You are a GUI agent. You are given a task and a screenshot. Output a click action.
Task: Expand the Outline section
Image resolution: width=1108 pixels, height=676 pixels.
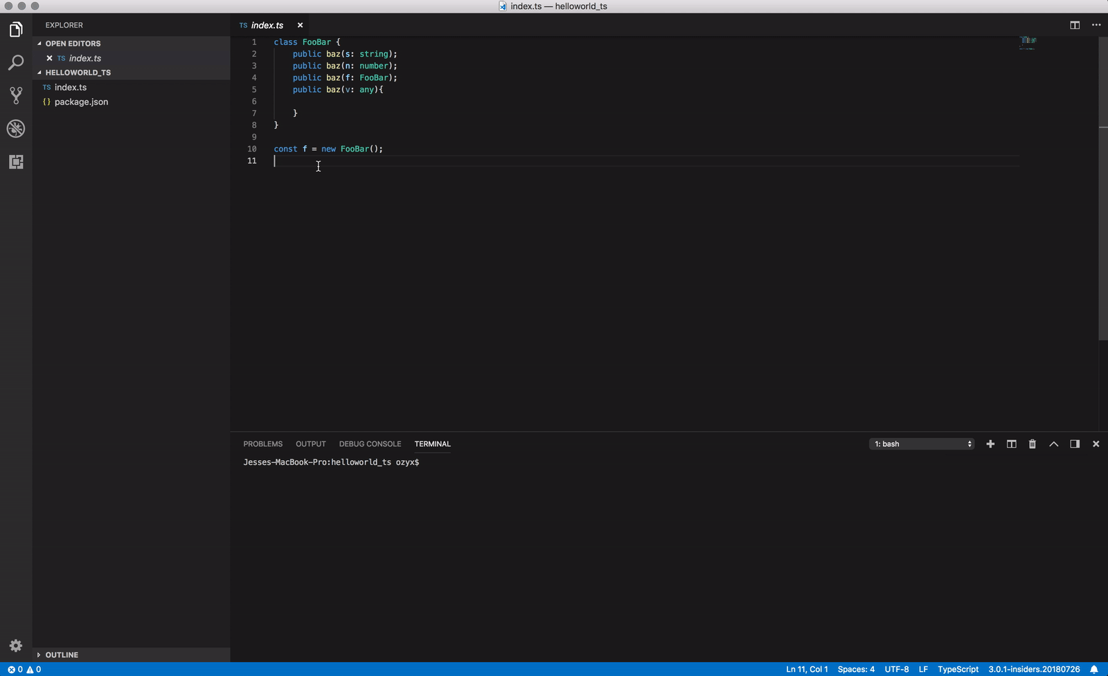pyautogui.click(x=39, y=655)
